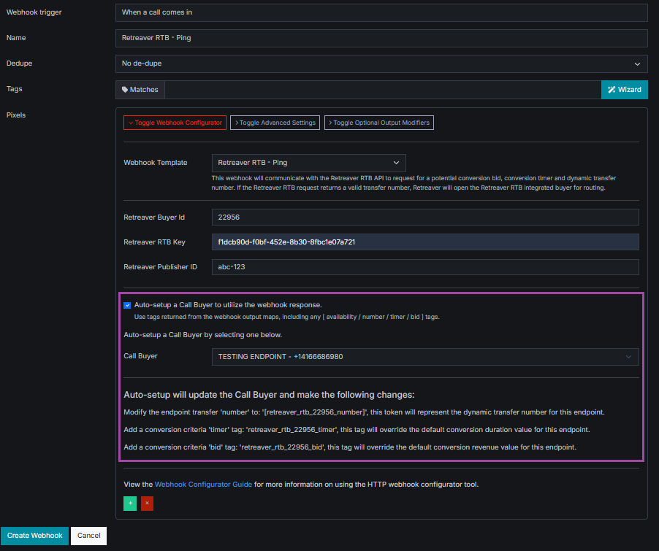Open the Webhook Template dropdown

click(x=308, y=163)
